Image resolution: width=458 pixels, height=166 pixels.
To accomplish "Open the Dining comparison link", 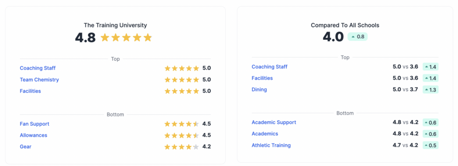I will pyautogui.click(x=259, y=89).
